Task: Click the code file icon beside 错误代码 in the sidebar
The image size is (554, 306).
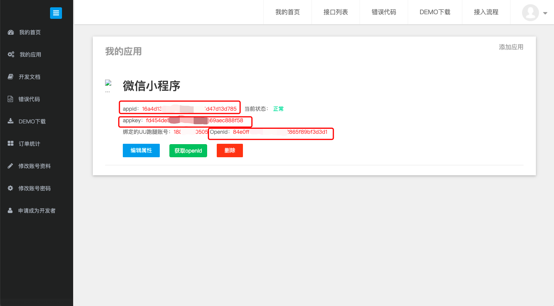Action: point(10,99)
